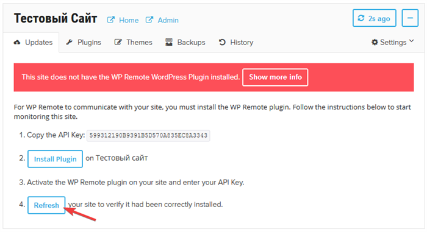This screenshot has width=427, height=232.
Task: Switch to the Plugins tab
Action: click(x=84, y=43)
